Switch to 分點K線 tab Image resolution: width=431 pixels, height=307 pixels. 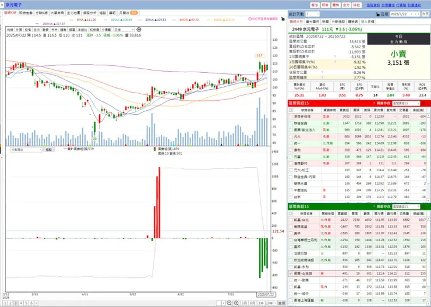(x=41, y=13)
